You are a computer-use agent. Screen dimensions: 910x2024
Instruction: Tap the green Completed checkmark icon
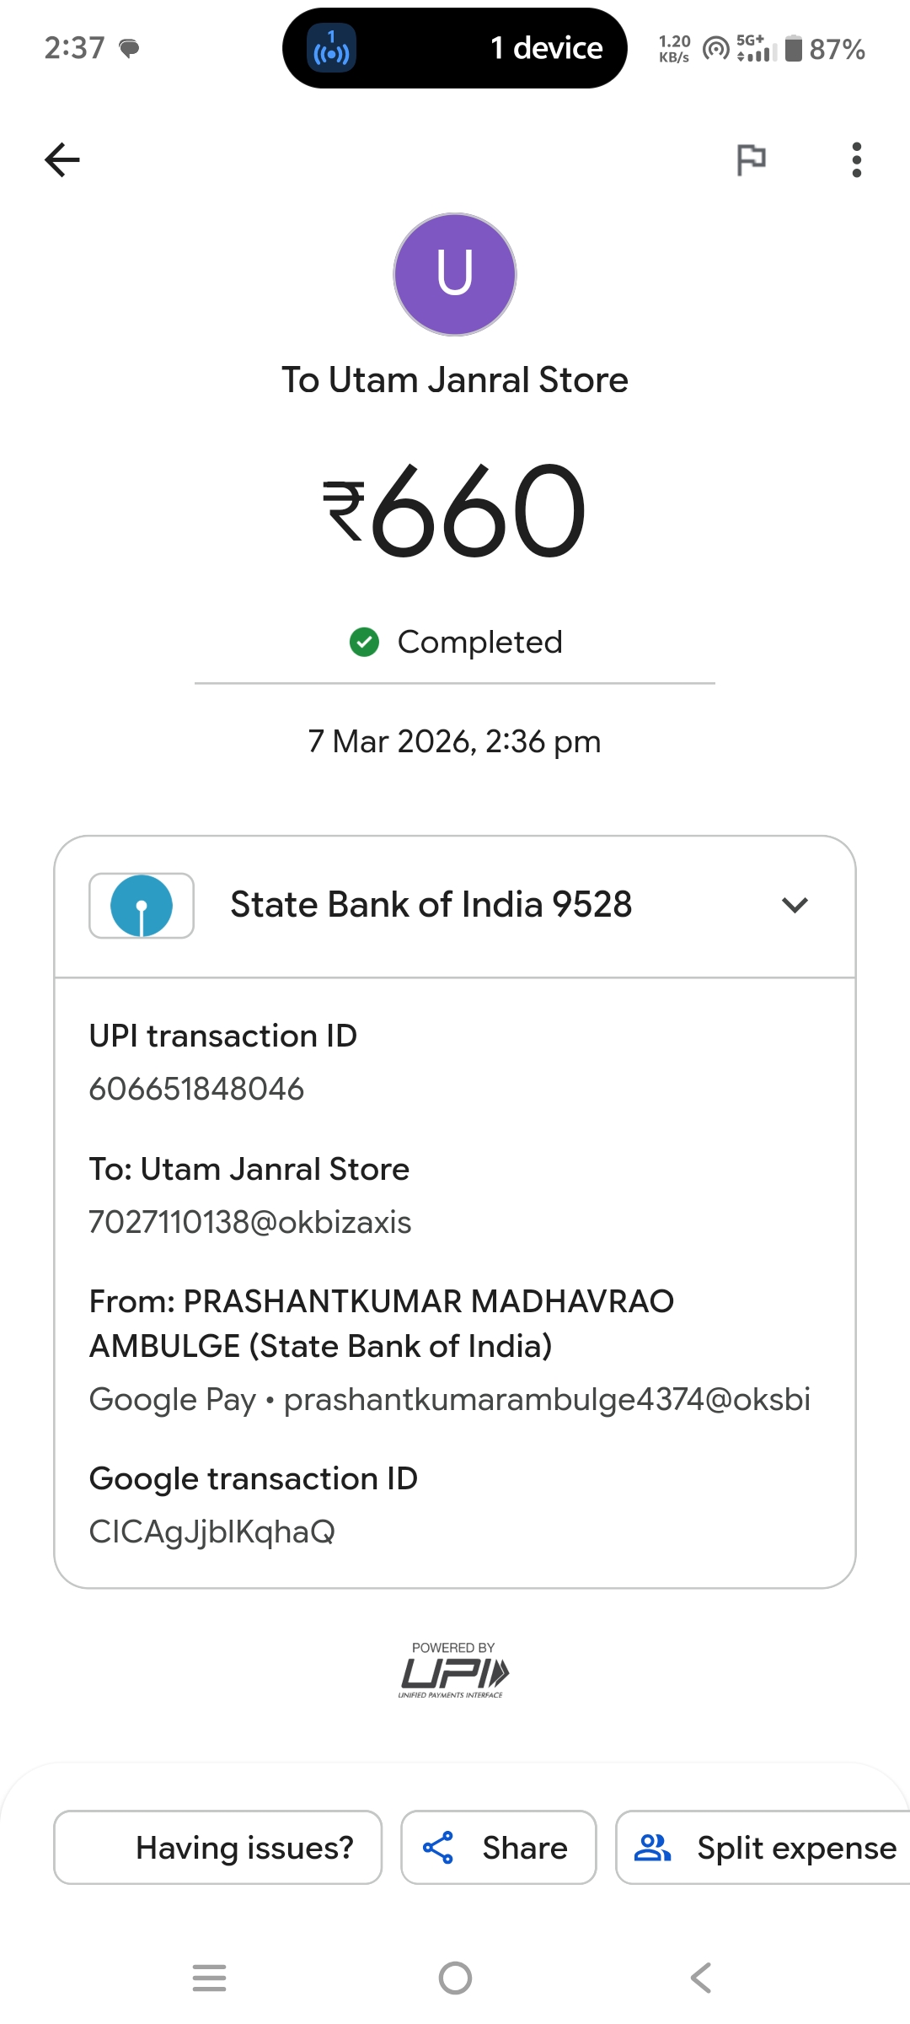point(364,642)
